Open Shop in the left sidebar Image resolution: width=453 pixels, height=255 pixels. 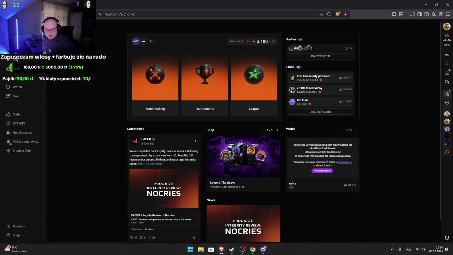pos(13,235)
